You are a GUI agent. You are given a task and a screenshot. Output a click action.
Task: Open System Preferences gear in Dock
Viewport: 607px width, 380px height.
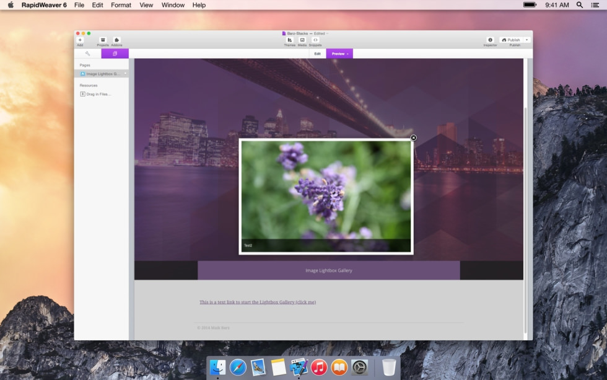(359, 367)
